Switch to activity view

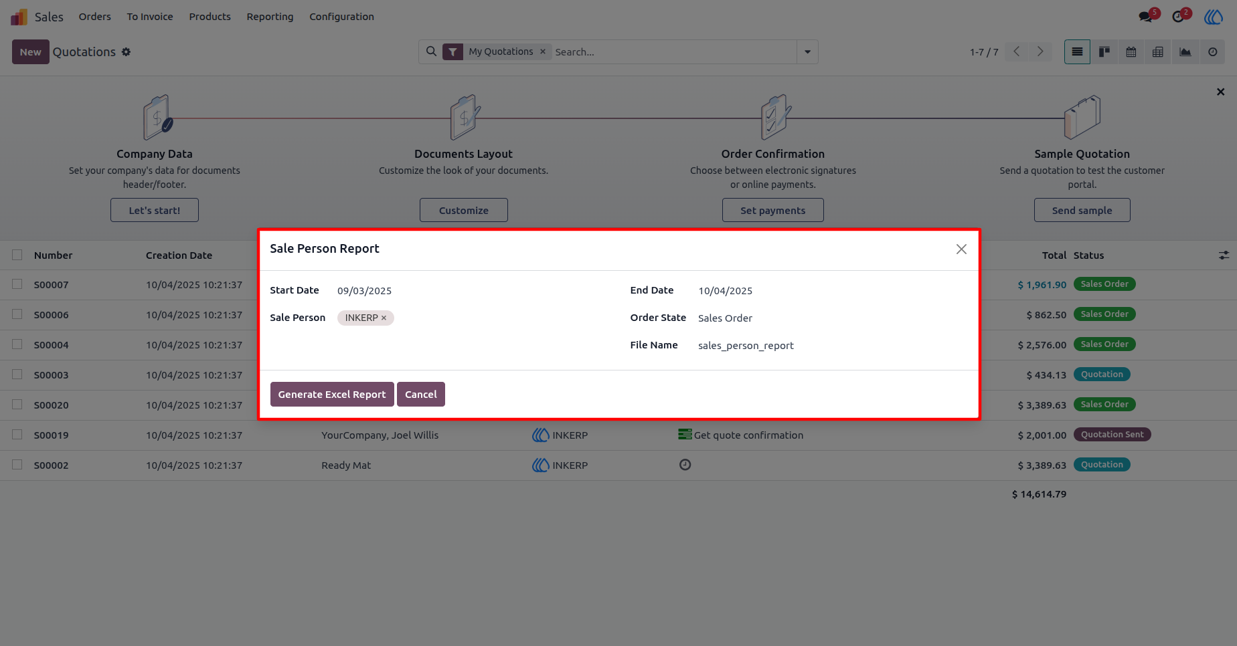tap(1212, 52)
